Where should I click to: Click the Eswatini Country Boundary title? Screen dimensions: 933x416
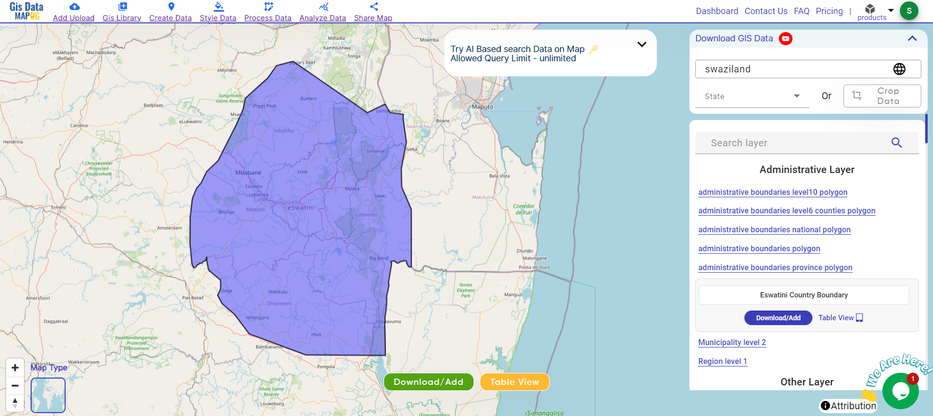[x=804, y=295]
